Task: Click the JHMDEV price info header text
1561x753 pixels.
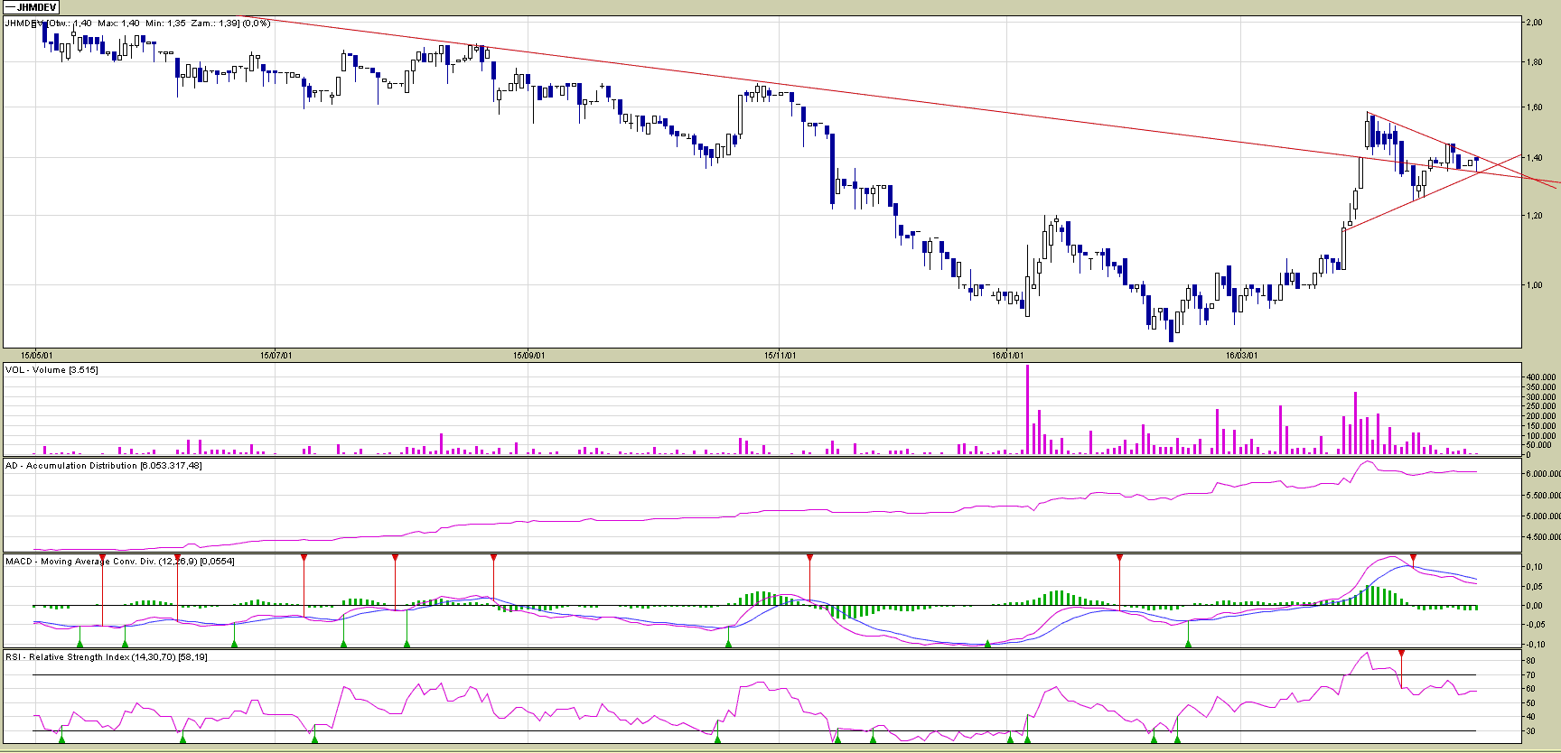Action: click(137, 23)
